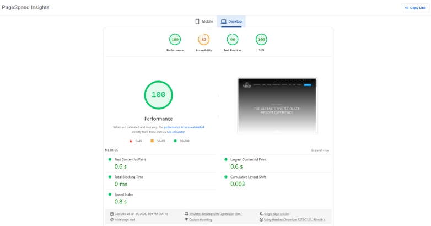Click the Speed Index green dot
The image size is (431, 226).
pos(110,195)
